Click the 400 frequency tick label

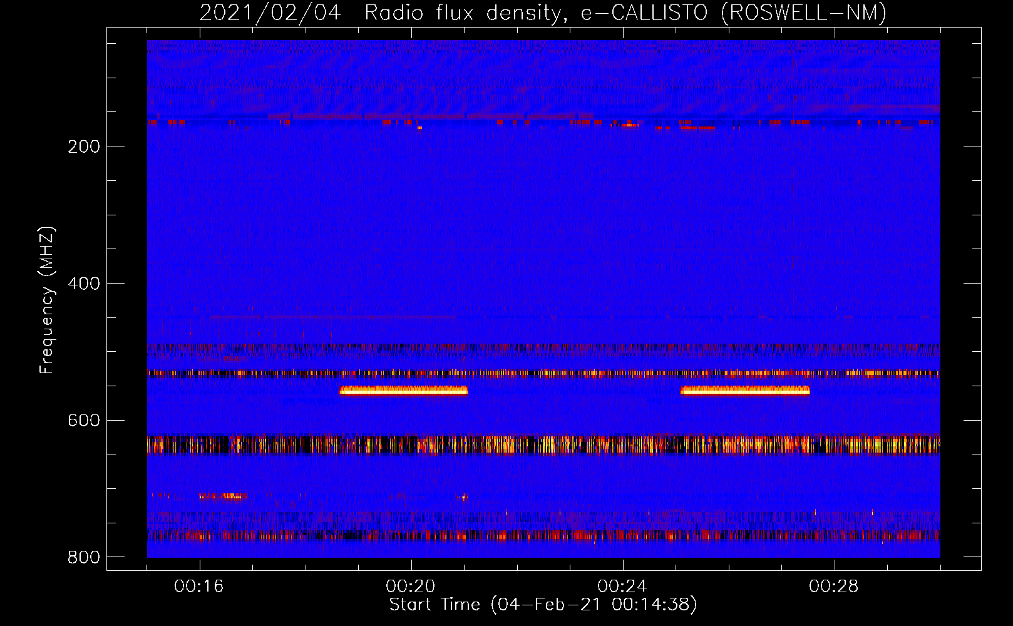click(x=84, y=284)
